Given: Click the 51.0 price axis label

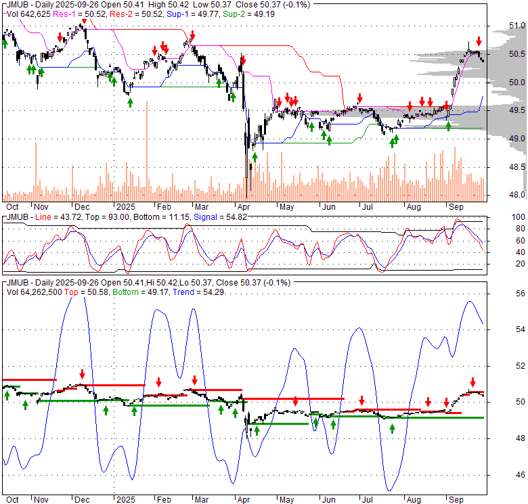Looking at the screenshot, I should (x=517, y=26).
